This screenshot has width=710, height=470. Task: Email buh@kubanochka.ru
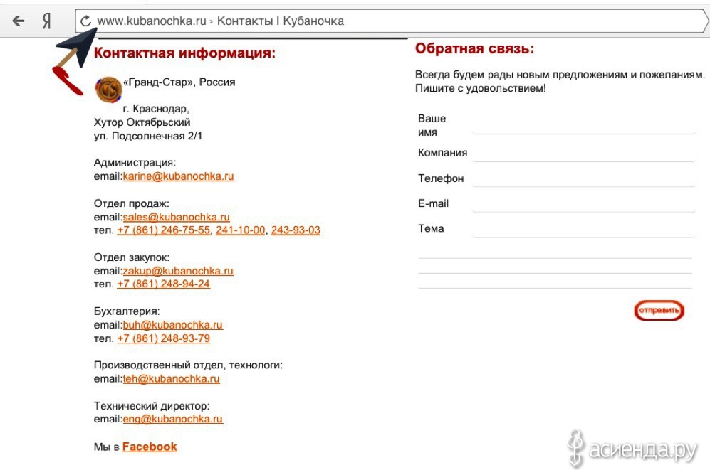click(x=172, y=325)
